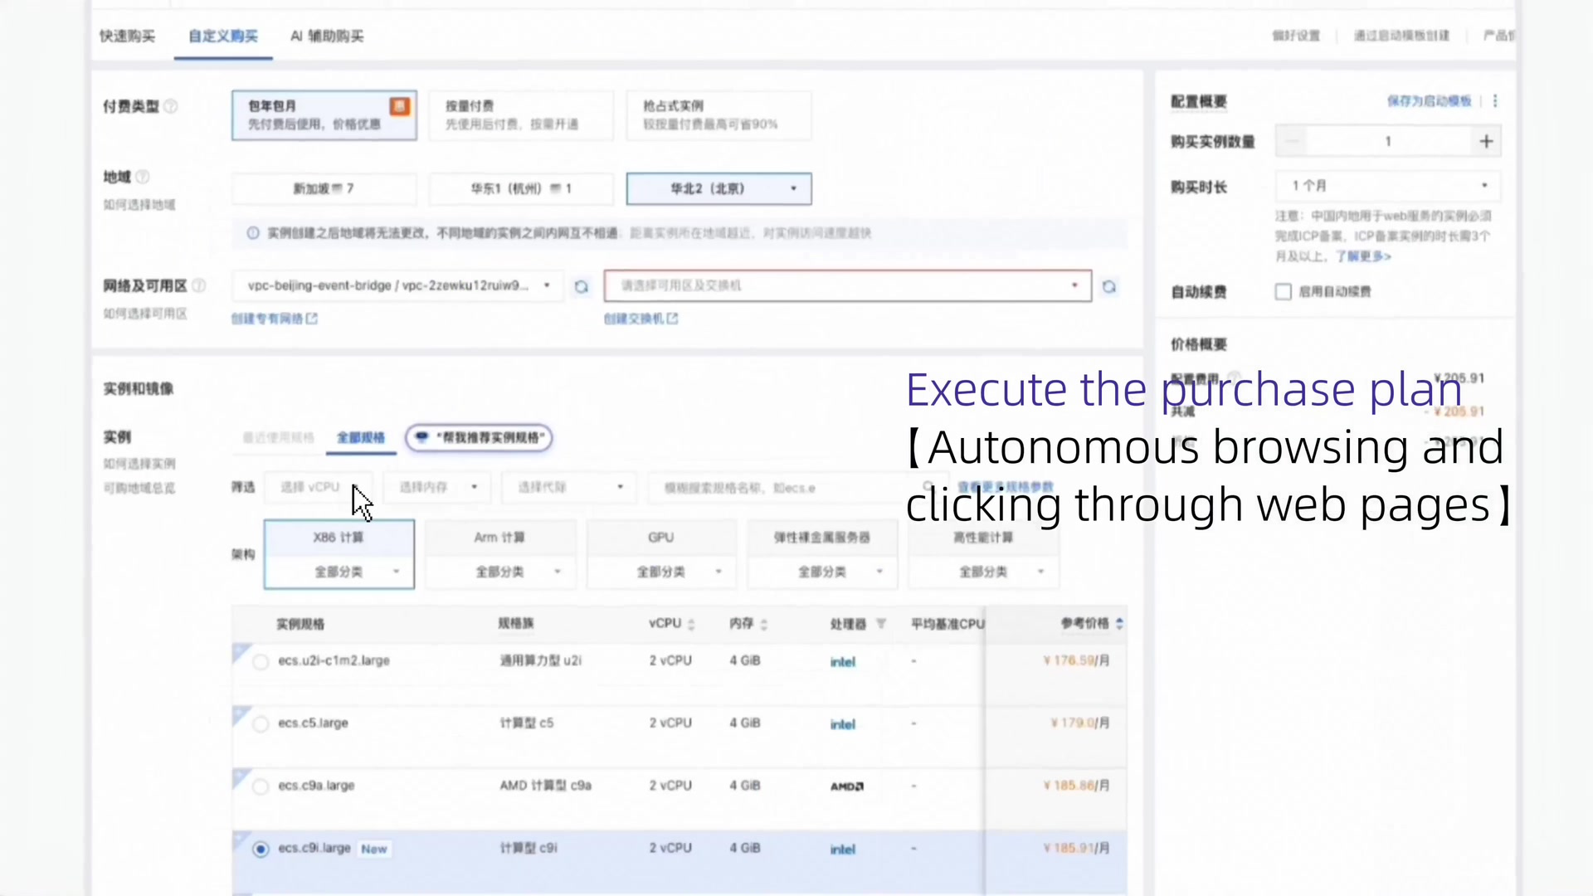Open the 选择内存 filter dropdown
Viewport: 1593px width, 896px height.
(437, 488)
